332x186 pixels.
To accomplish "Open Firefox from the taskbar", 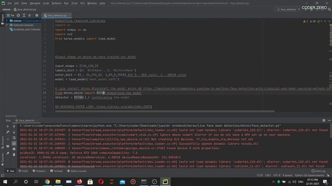I will [x=79, y=181].
